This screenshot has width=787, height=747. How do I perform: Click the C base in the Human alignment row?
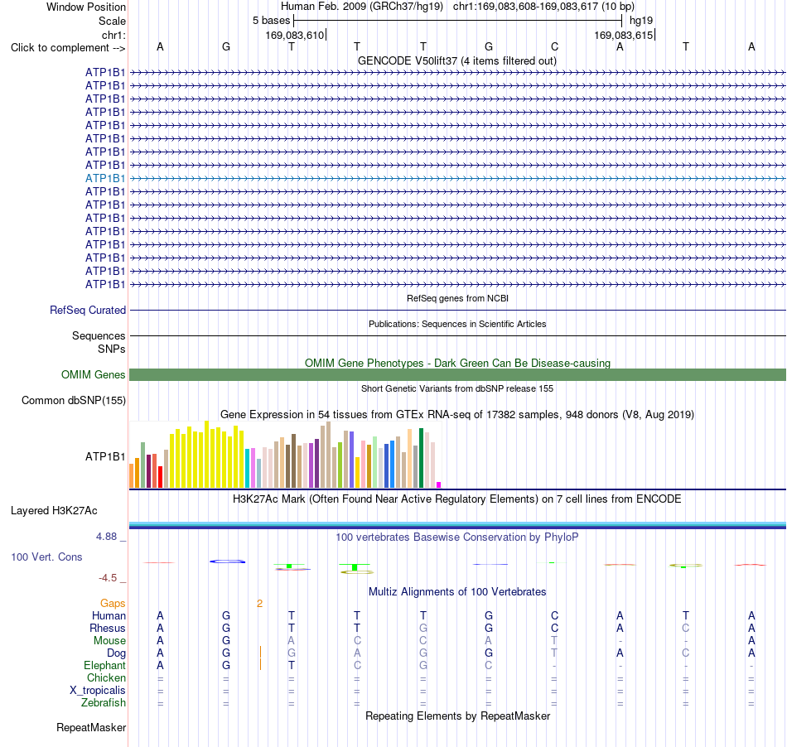tap(554, 615)
